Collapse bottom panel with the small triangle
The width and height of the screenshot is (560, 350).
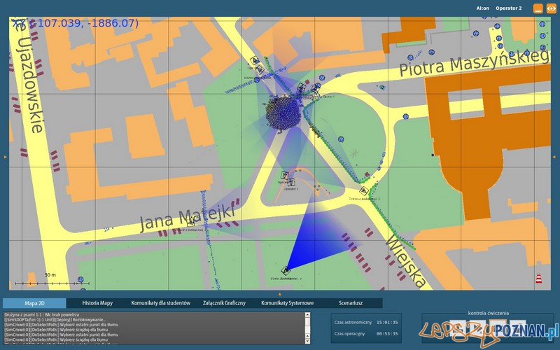pos(279,294)
